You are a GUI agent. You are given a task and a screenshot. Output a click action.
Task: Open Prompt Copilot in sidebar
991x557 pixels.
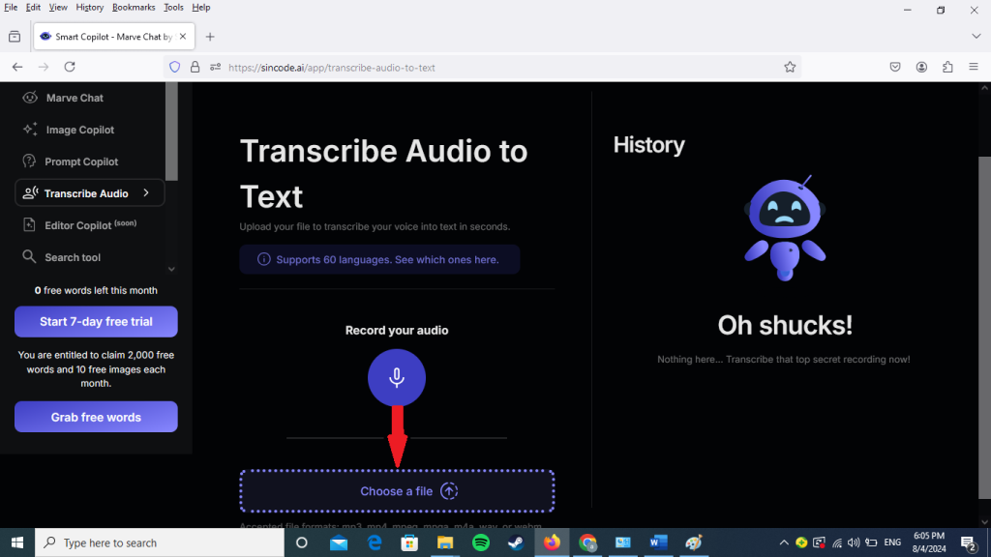81,161
